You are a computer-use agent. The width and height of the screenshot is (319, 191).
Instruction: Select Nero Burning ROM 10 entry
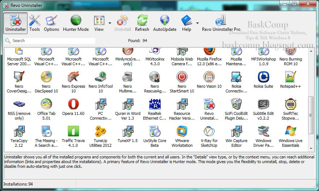tap(290, 57)
